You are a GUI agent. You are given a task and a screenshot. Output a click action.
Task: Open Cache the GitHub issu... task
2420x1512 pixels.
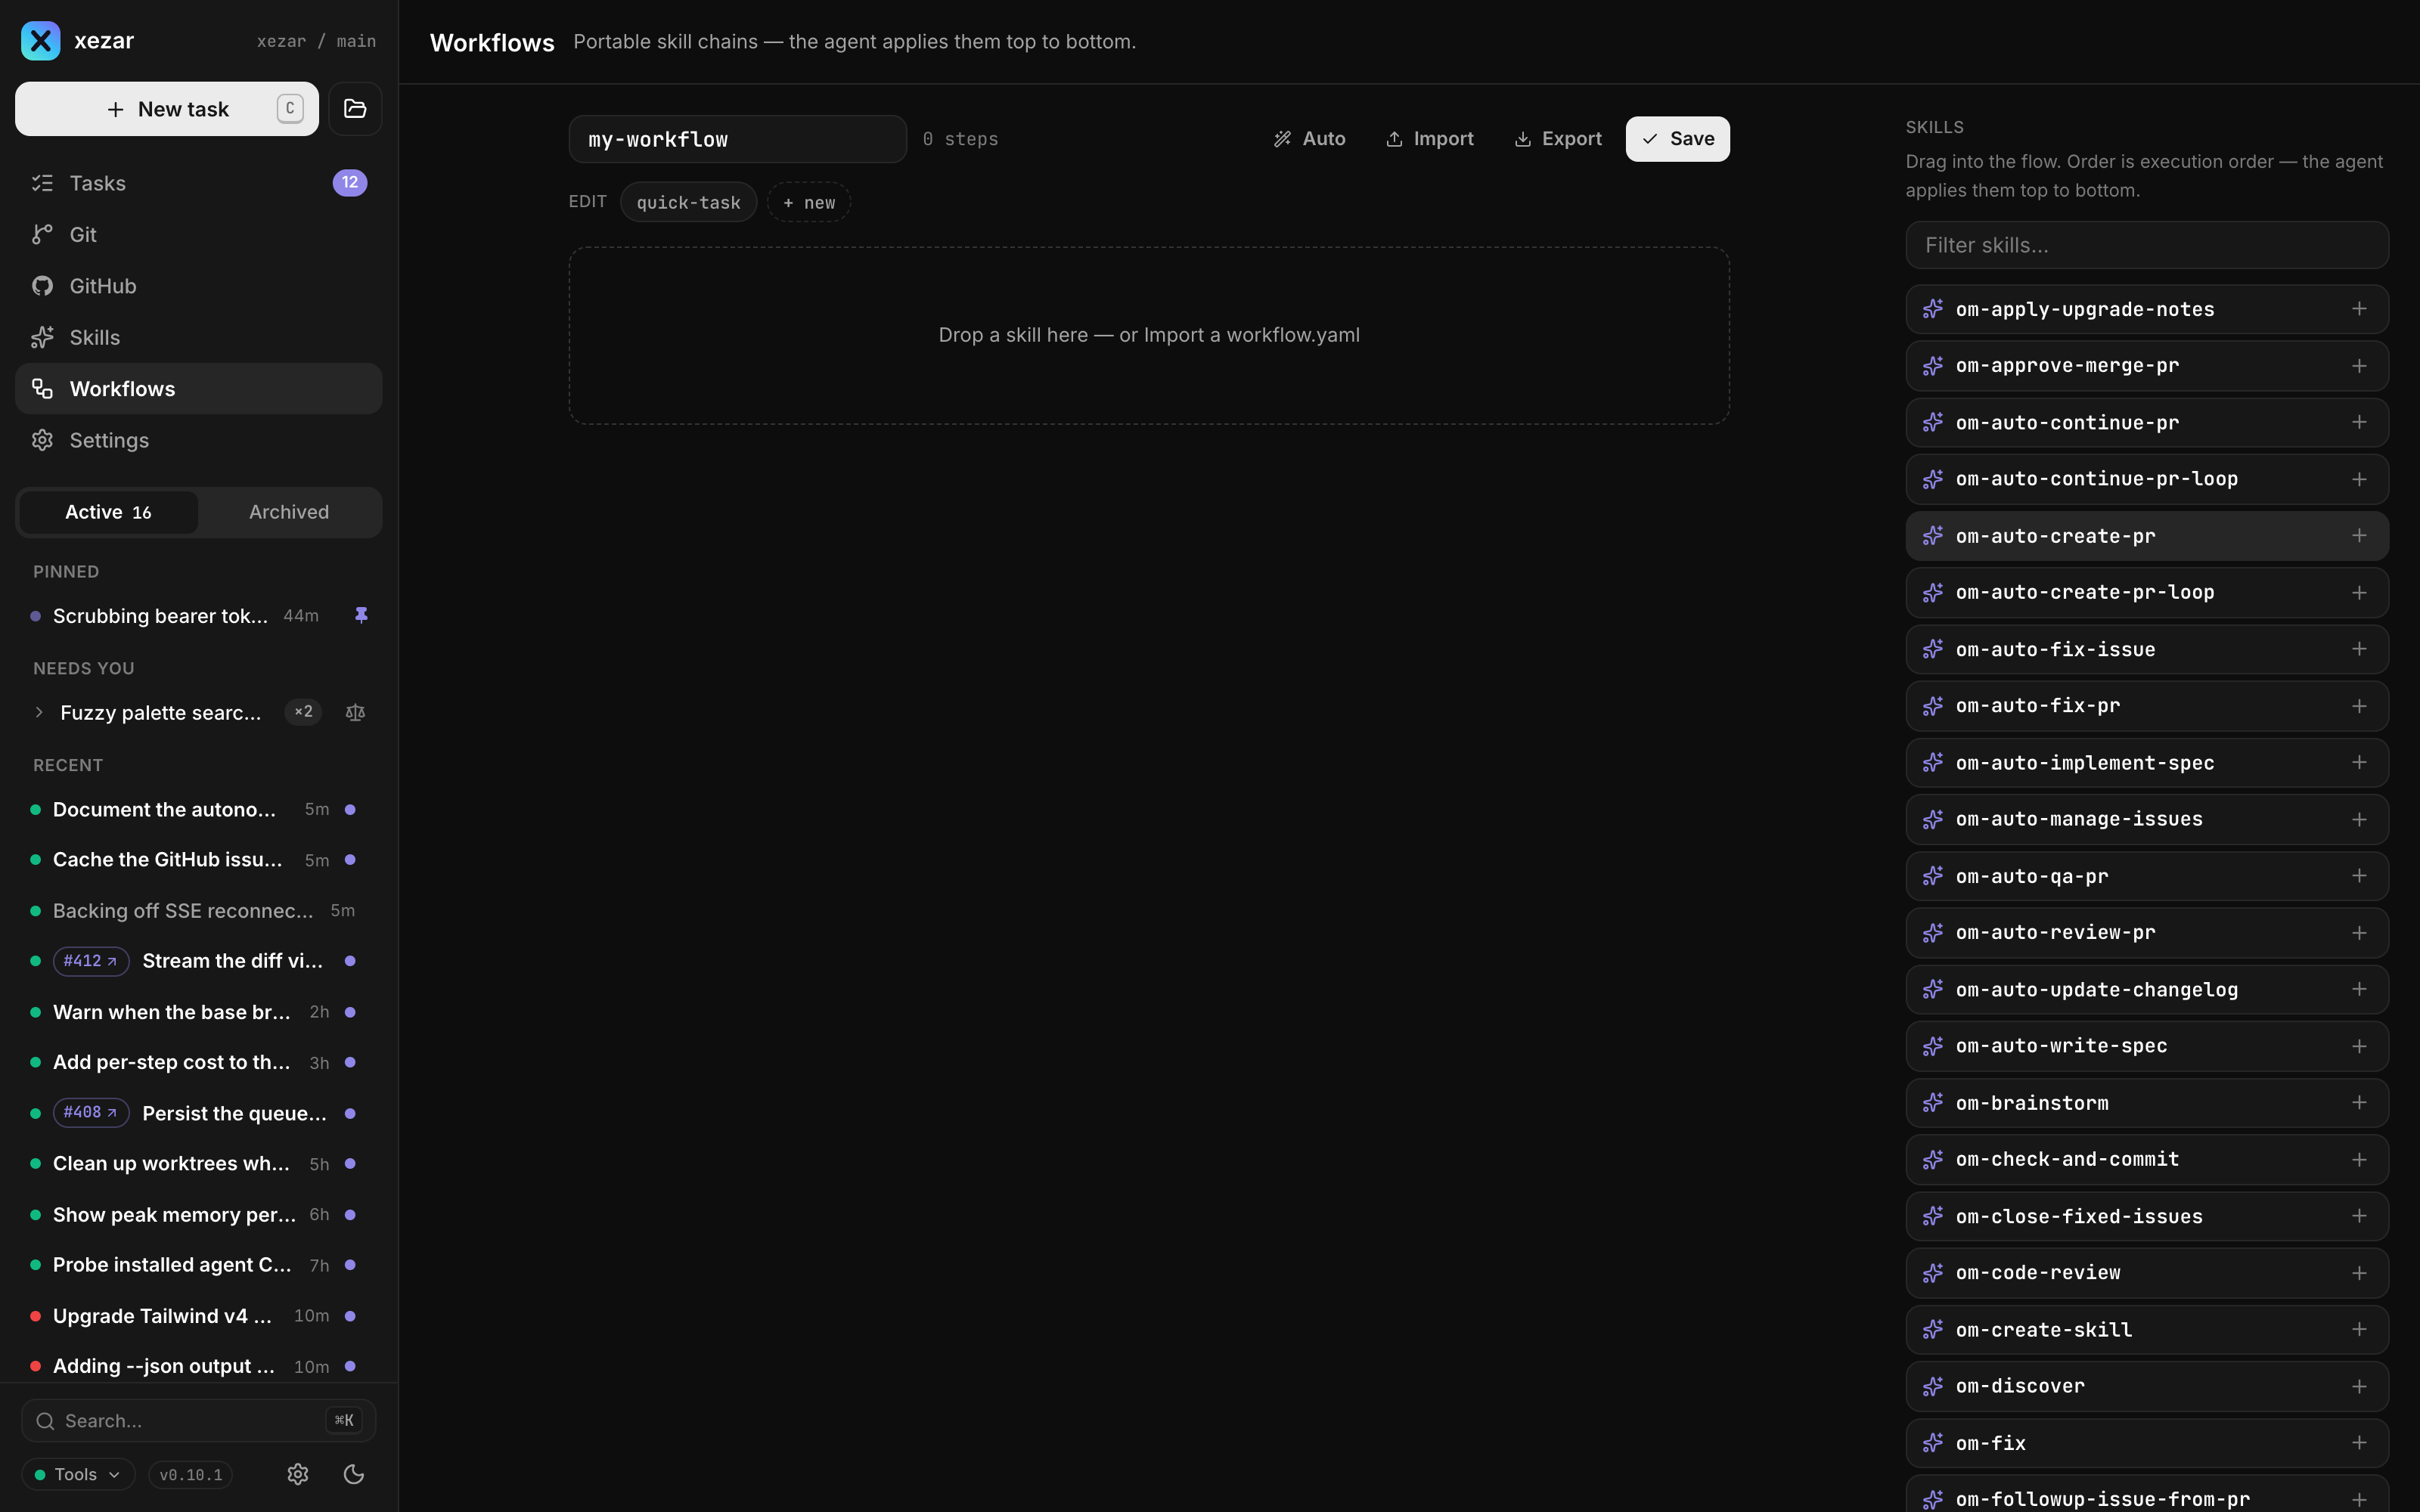198,860
